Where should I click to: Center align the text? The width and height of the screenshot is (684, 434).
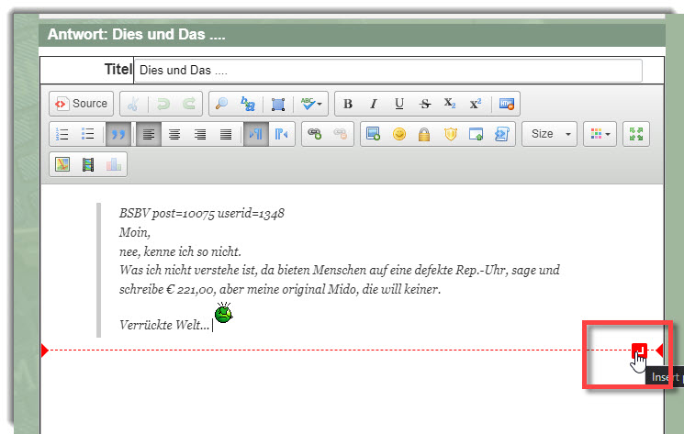pyautogui.click(x=174, y=134)
